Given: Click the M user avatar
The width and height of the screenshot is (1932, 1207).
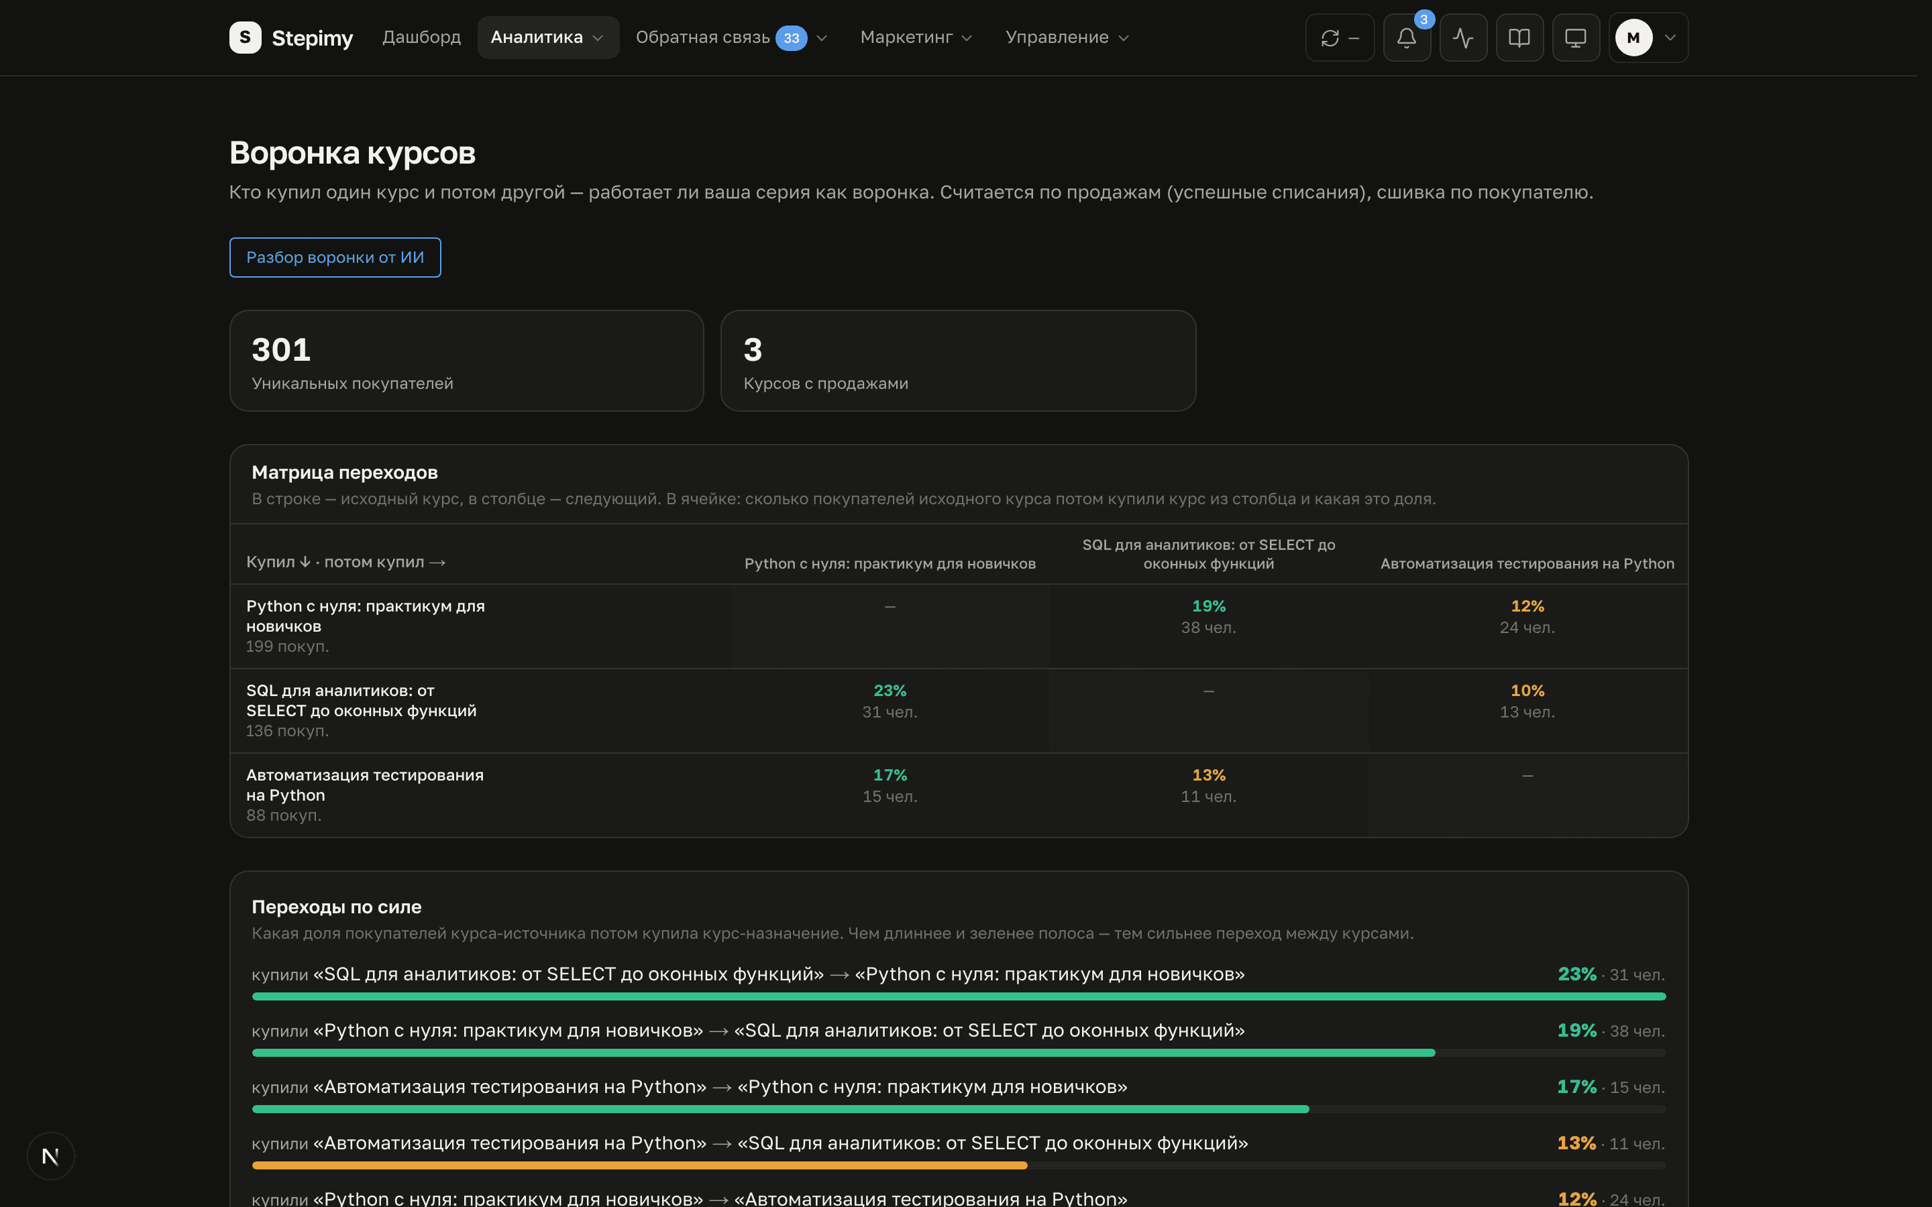Looking at the screenshot, I should click(1633, 38).
